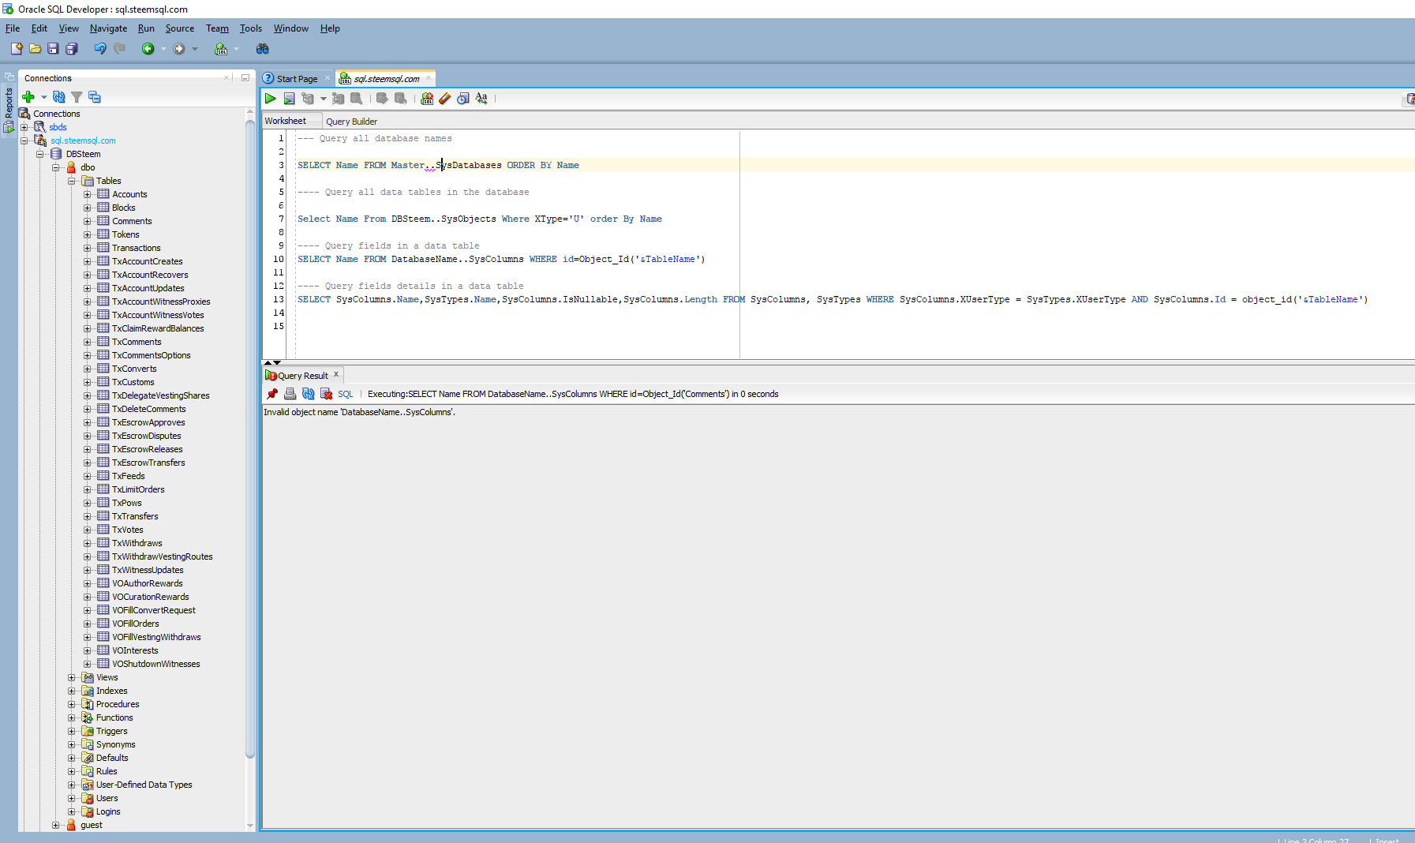The height and width of the screenshot is (843, 1415).
Task: Expand the Accounts table node
Action: click(x=88, y=194)
